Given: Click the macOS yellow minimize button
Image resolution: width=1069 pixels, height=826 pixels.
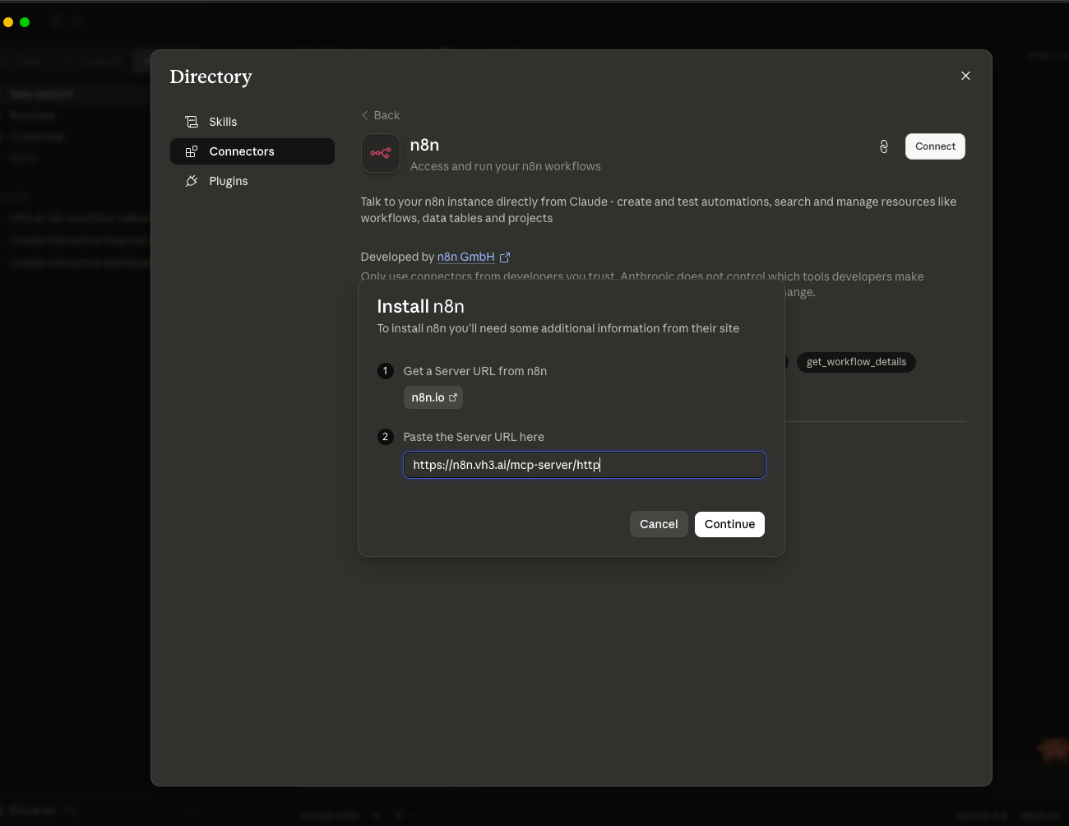Looking at the screenshot, I should coord(8,22).
